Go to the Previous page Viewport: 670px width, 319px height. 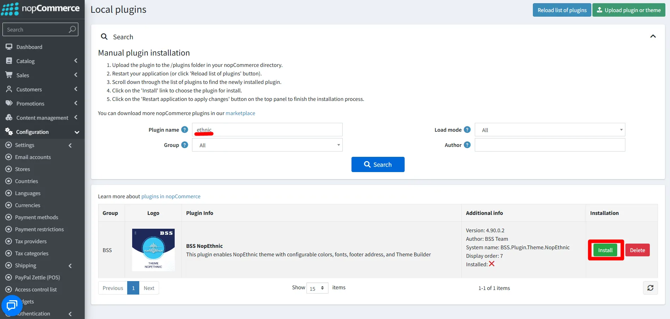pyautogui.click(x=113, y=288)
